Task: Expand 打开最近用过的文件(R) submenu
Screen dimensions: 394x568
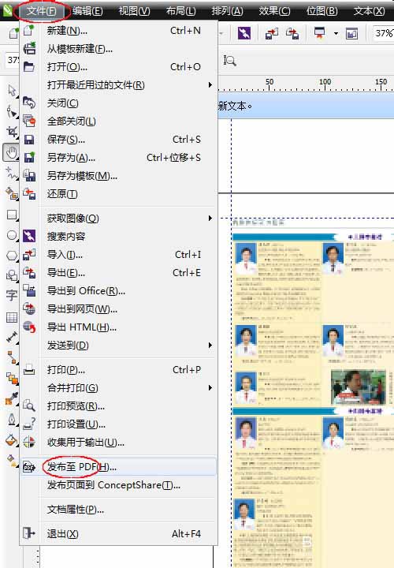Action: pyautogui.click(x=119, y=84)
